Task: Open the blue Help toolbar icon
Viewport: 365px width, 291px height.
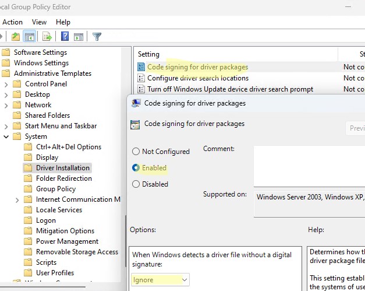Action: tap(65, 36)
